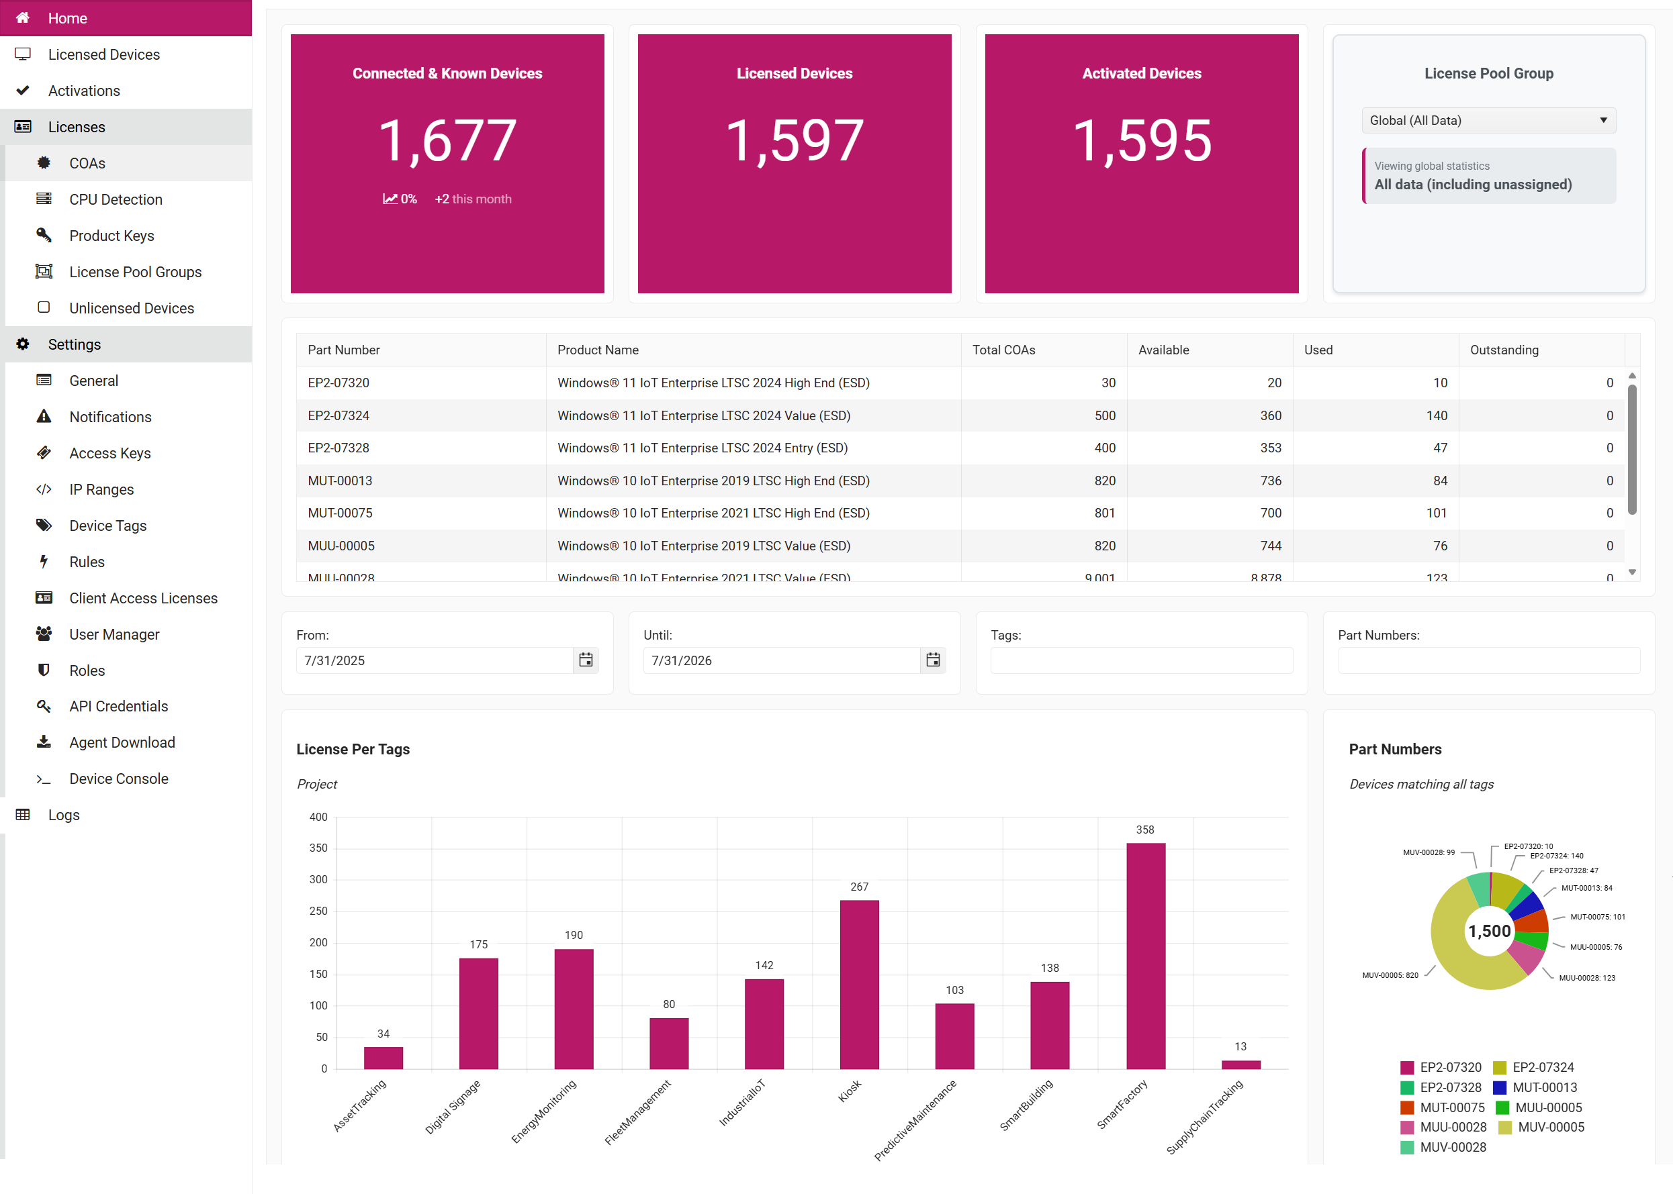The image size is (1673, 1194).
Task: Click the API Credentials key icon
Action: pos(44,706)
